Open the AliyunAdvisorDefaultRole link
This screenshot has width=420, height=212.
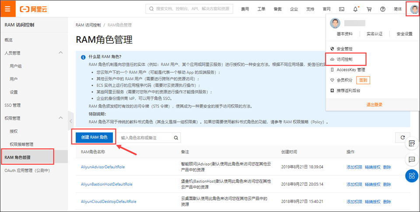coord(103,167)
